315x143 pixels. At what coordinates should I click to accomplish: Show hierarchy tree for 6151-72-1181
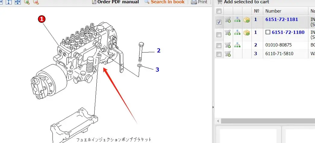pyautogui.click(x=237, y=20)
